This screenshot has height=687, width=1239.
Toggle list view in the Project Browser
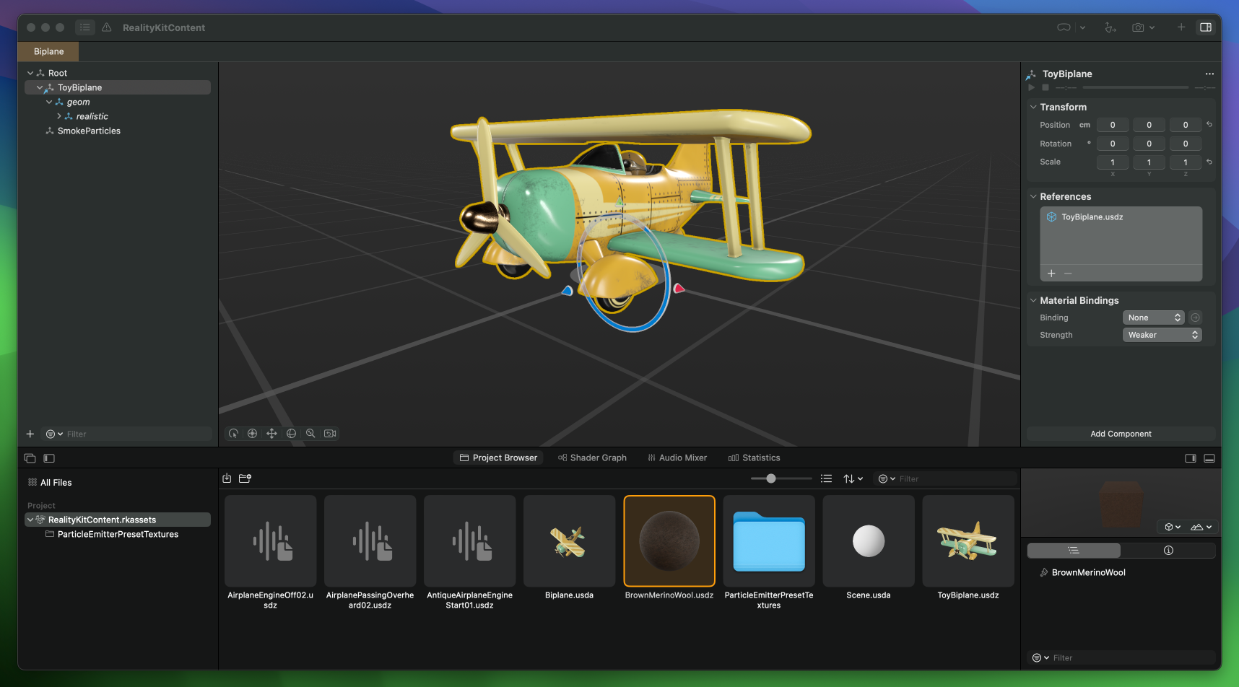point(826,478)
